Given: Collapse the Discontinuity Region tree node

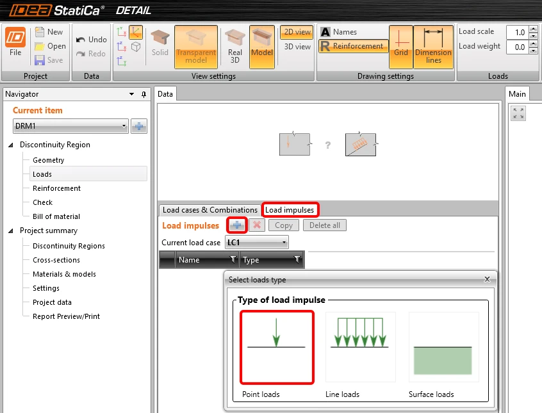Looking at the screenshot, I should [x=11, y=145].
